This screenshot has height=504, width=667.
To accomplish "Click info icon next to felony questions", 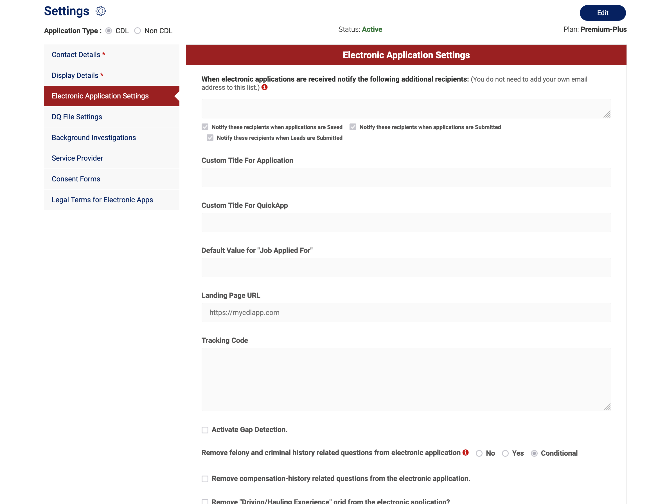I will point(465,453).
